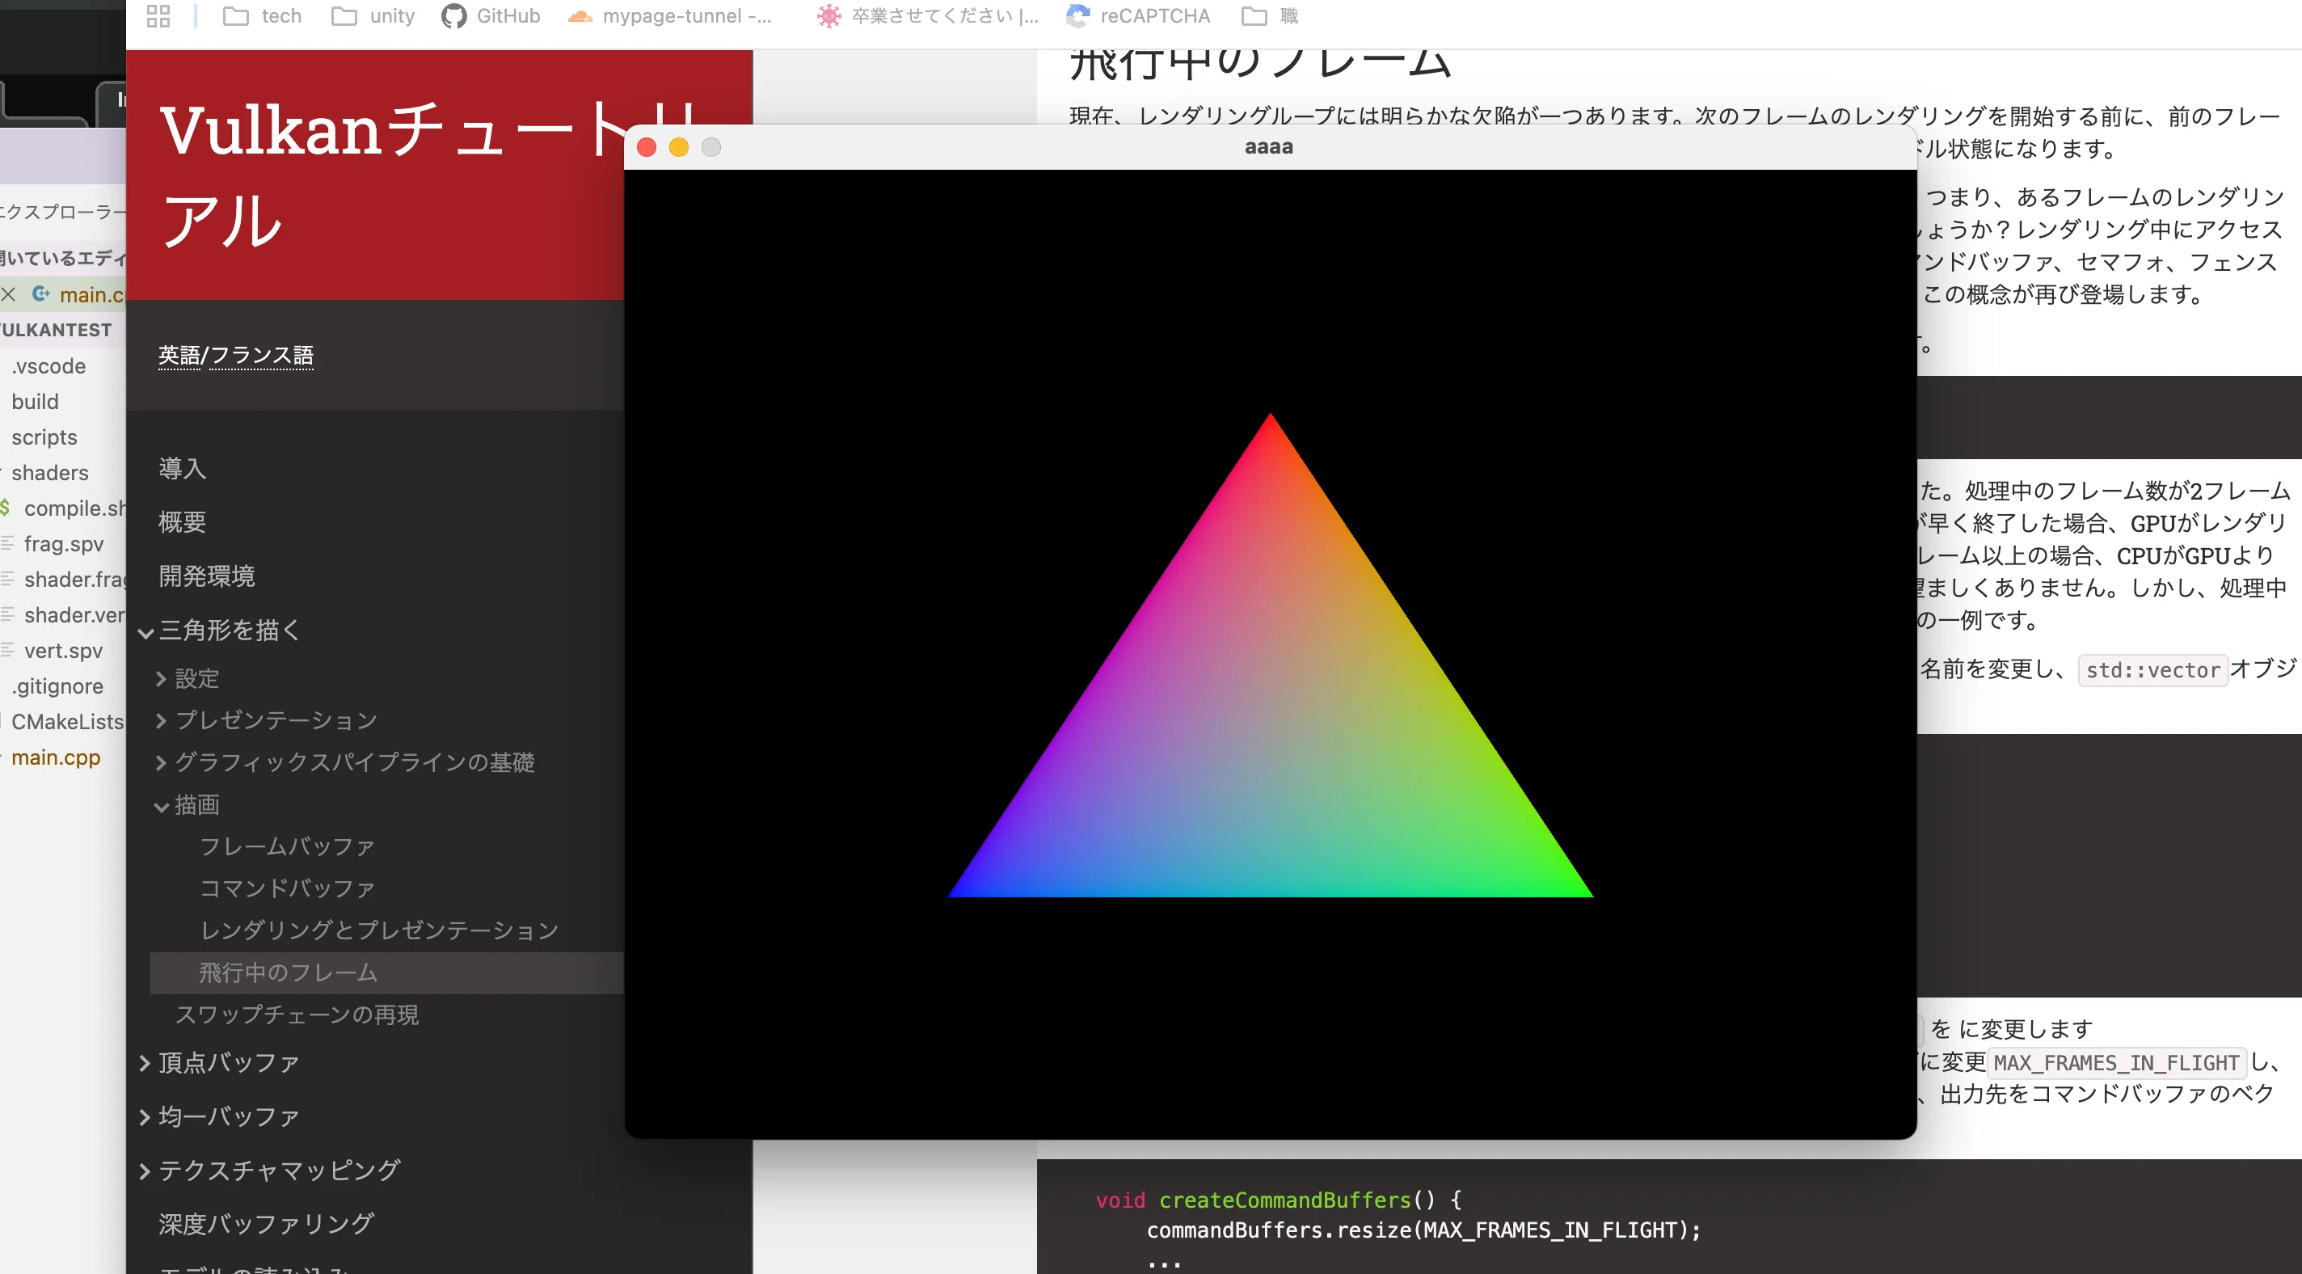Open the コマンドバッファ page

click(x=288, y=888)
